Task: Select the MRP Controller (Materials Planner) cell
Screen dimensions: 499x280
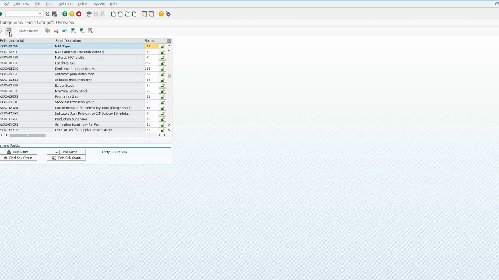Action: (99, 52)
